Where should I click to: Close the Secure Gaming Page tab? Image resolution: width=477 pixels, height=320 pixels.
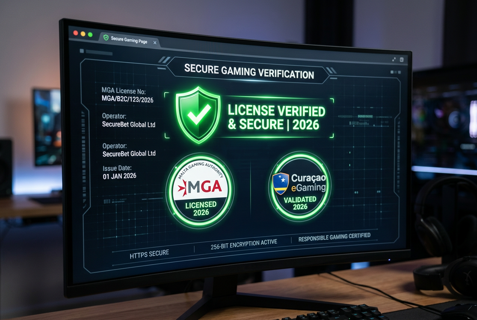pyautogui.click(x=155, y=43)
